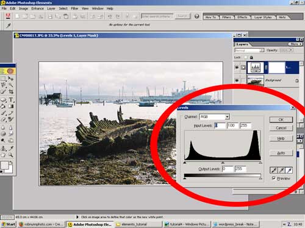Select the Eyedropper tool in toolbox
This screenshot has width=305, height=228.
click(x=10, y=148)
